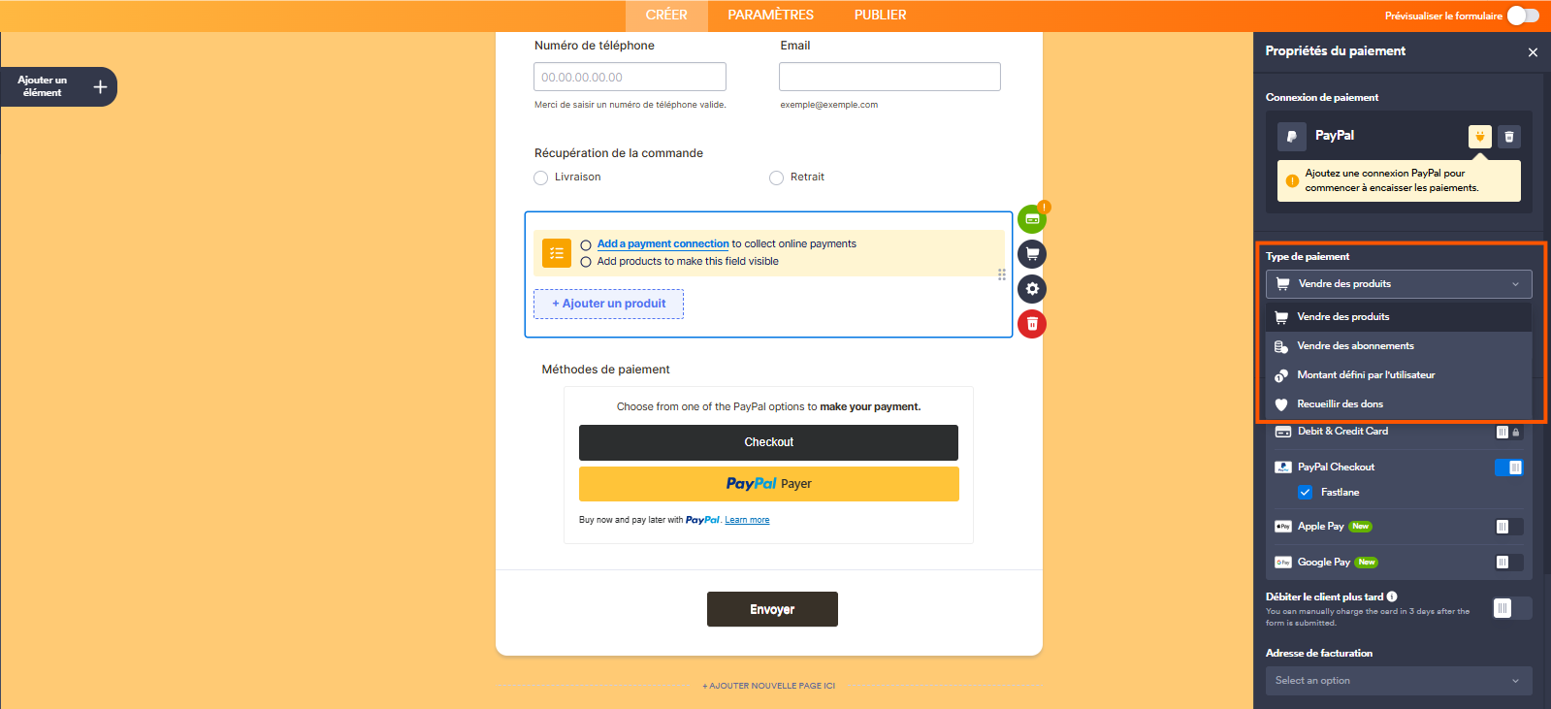Click the Google Pay icon
The image size is (1551, 709).
[1283, 563]
